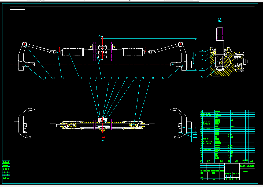Select part callout number 1 on the drawing

[x=45, y=78]
